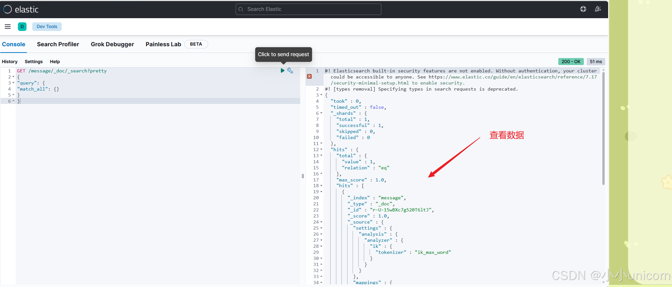Click the "took" : 0 response line
The height and width of the screenshot is (287, 672).
pos(346,101)
